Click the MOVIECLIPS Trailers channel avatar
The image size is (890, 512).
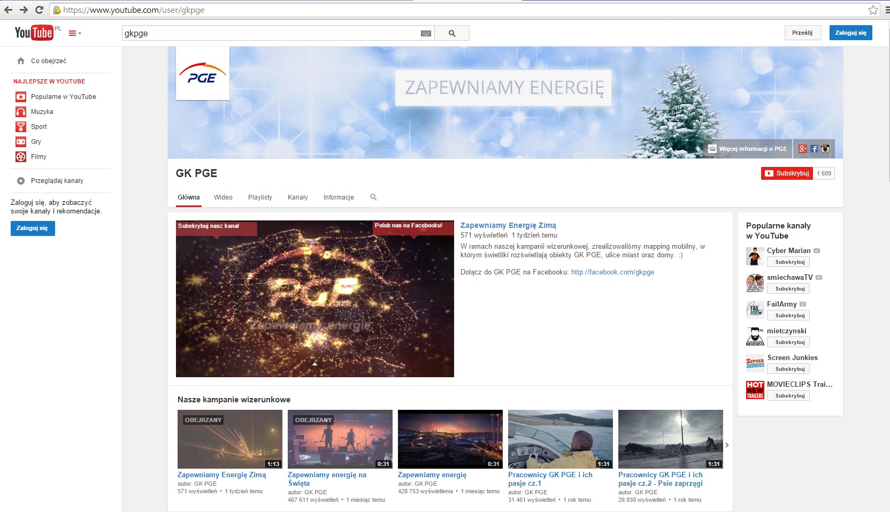tap(755, 390)
